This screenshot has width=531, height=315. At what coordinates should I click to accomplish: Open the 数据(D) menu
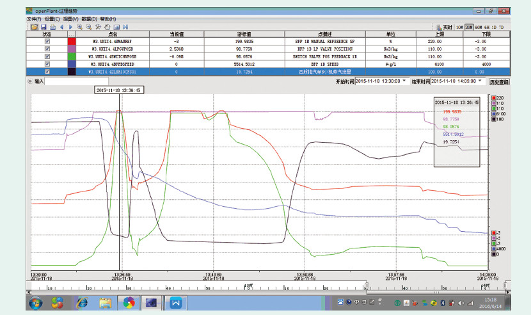(90, 19)
